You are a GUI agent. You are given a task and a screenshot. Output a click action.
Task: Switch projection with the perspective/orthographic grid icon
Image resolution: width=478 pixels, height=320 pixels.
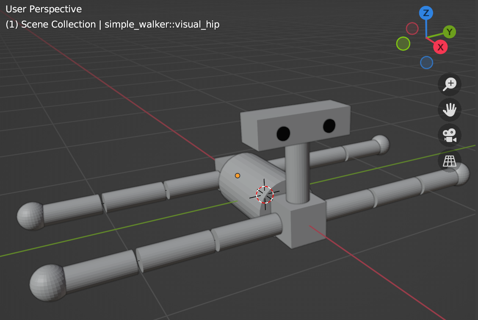449,161
